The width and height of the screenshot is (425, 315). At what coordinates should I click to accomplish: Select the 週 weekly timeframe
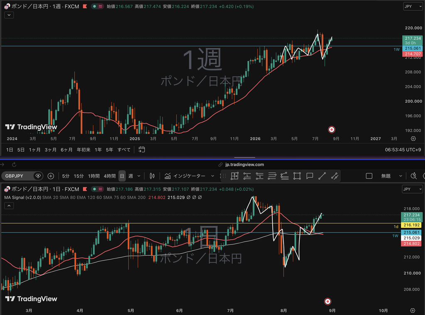[x=130, y=176]
